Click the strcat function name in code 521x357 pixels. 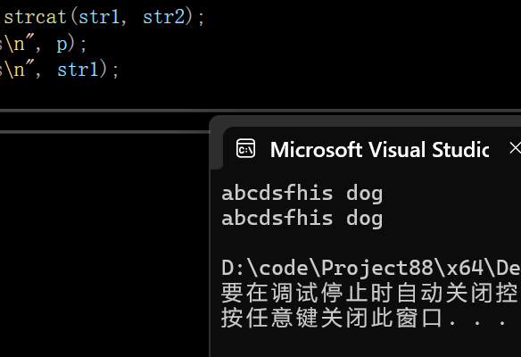tap(35, 17)
